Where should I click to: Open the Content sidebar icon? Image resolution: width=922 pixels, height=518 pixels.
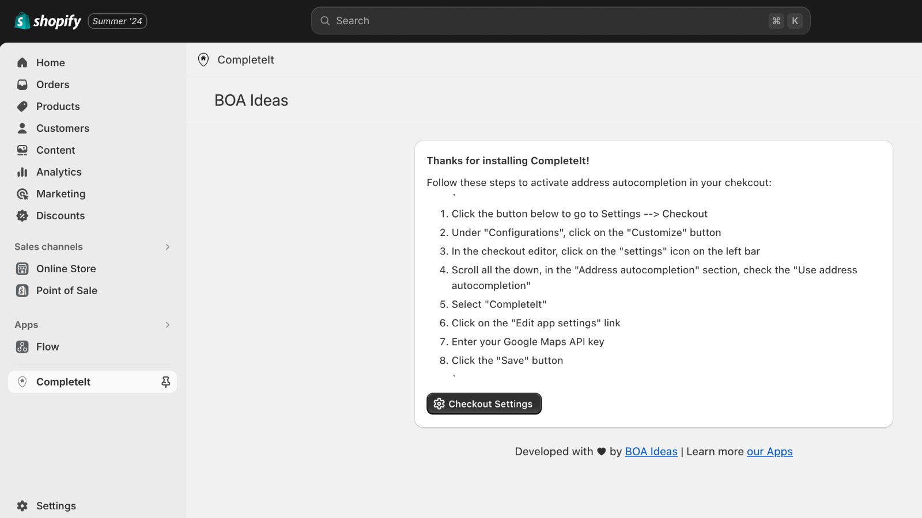22,150
